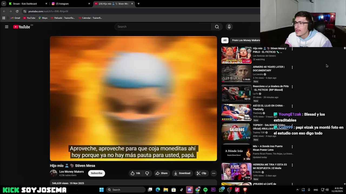Select 'From Los Money Makers' filter chip
346x194 pixels.
246,40
